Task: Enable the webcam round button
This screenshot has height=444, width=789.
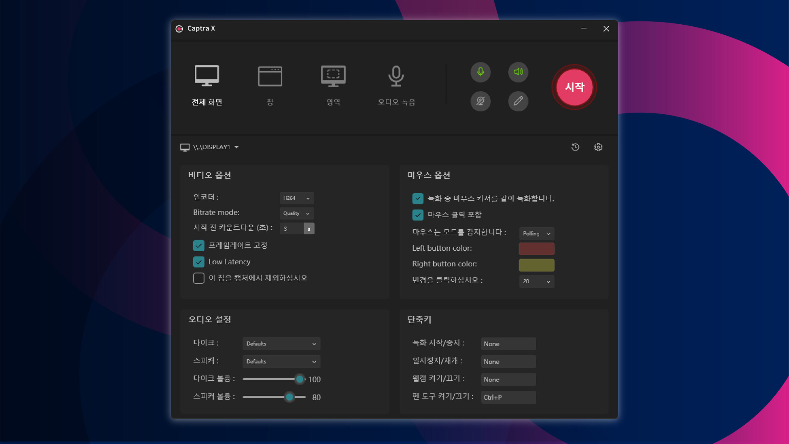Action: point(480,101)
